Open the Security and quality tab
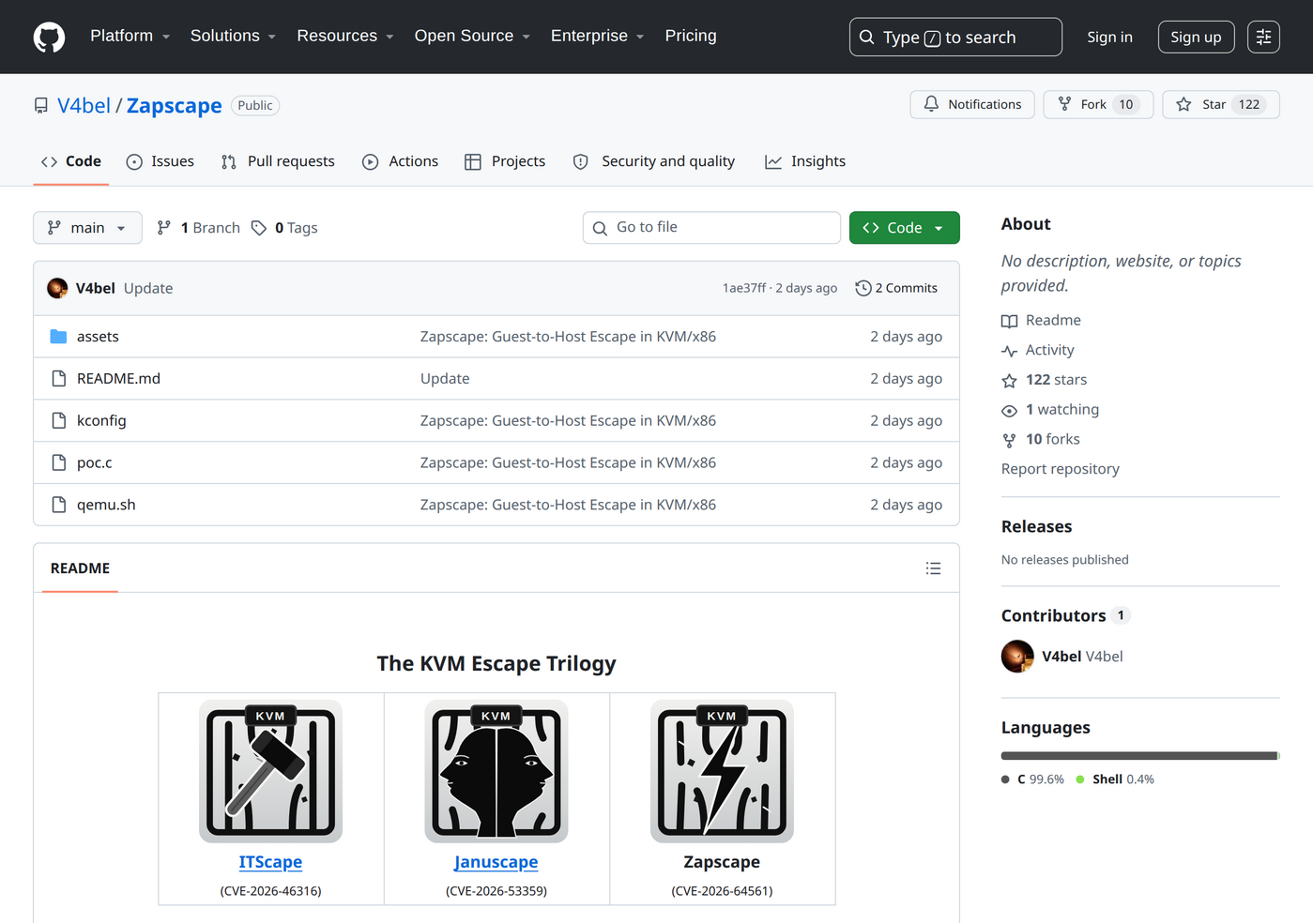Image resolution: width=1313 pixels, height=923 pixels. tap(654, 161)
